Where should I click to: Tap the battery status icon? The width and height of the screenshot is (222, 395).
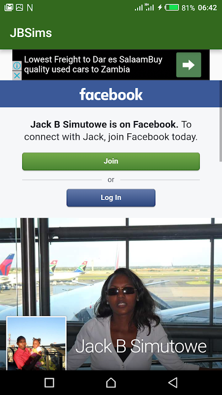tap(172, 7)
